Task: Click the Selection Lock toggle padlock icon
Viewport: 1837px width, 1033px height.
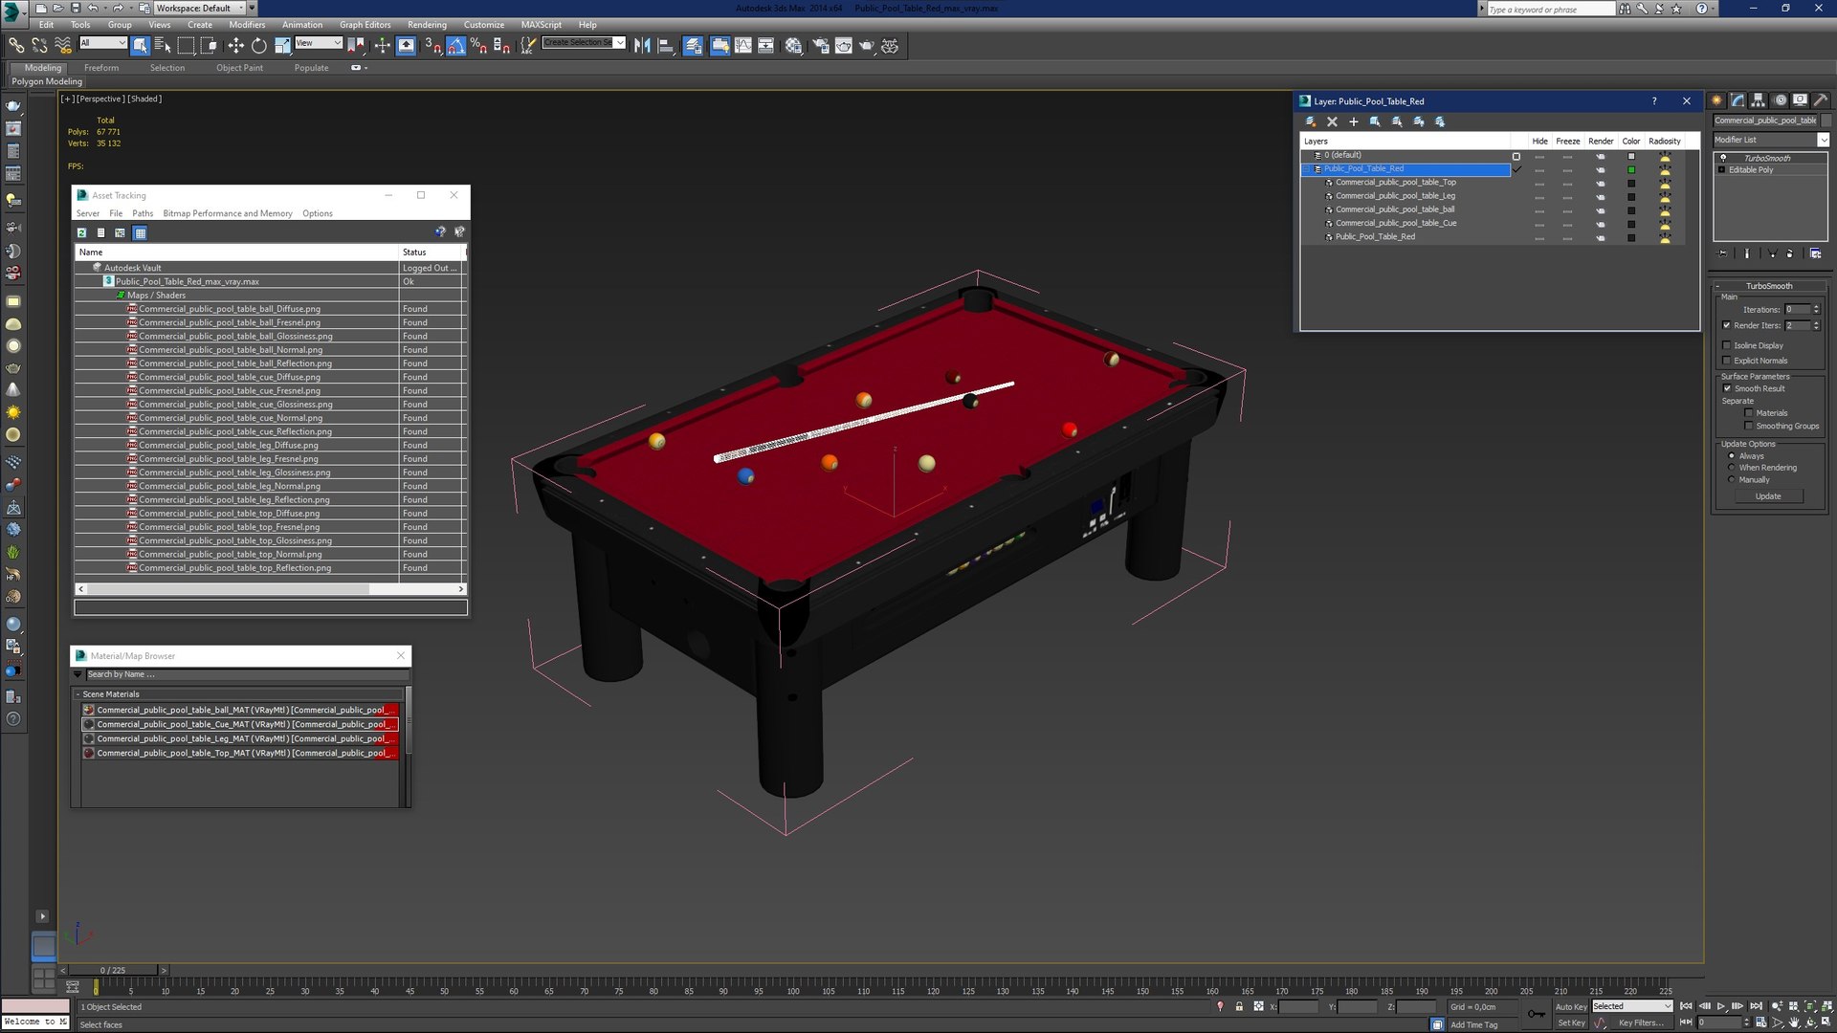Action: [1239, 1006]
